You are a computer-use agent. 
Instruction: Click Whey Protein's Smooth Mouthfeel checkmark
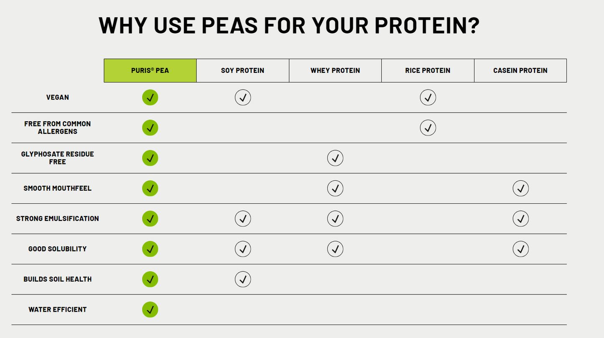pyautogui.click(x=335, y=188)
